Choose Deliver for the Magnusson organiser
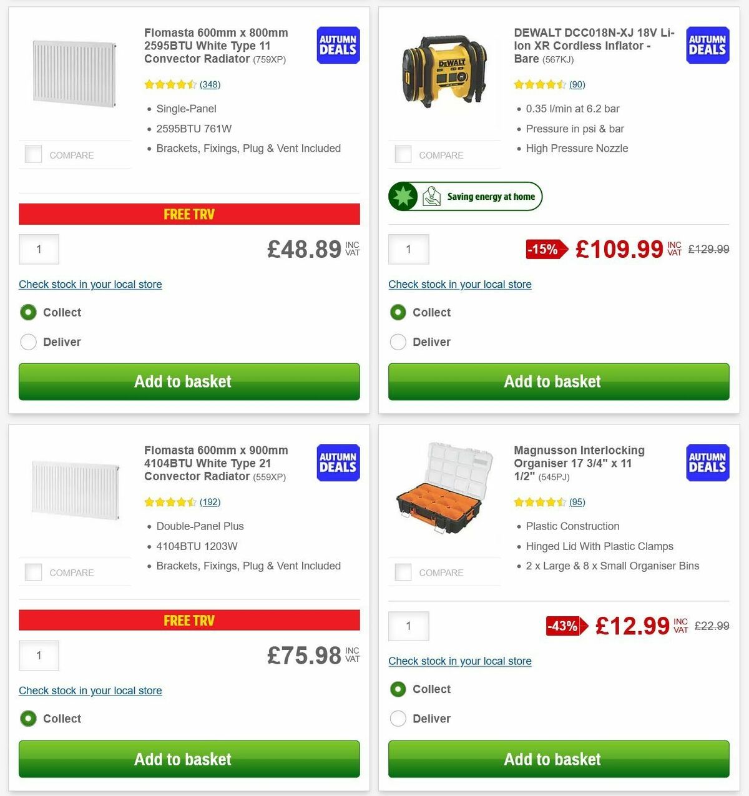This screenshot has height=796, width=749. click(x=398, y=719)
